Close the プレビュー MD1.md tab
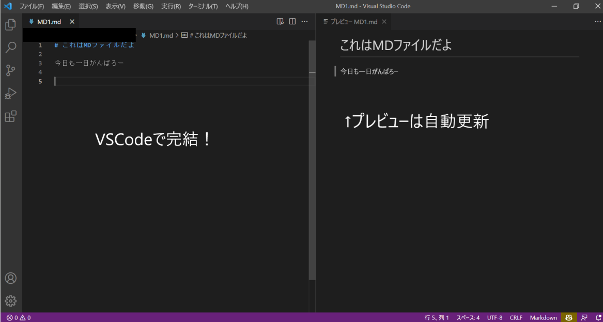 click(x=384, y=22)
